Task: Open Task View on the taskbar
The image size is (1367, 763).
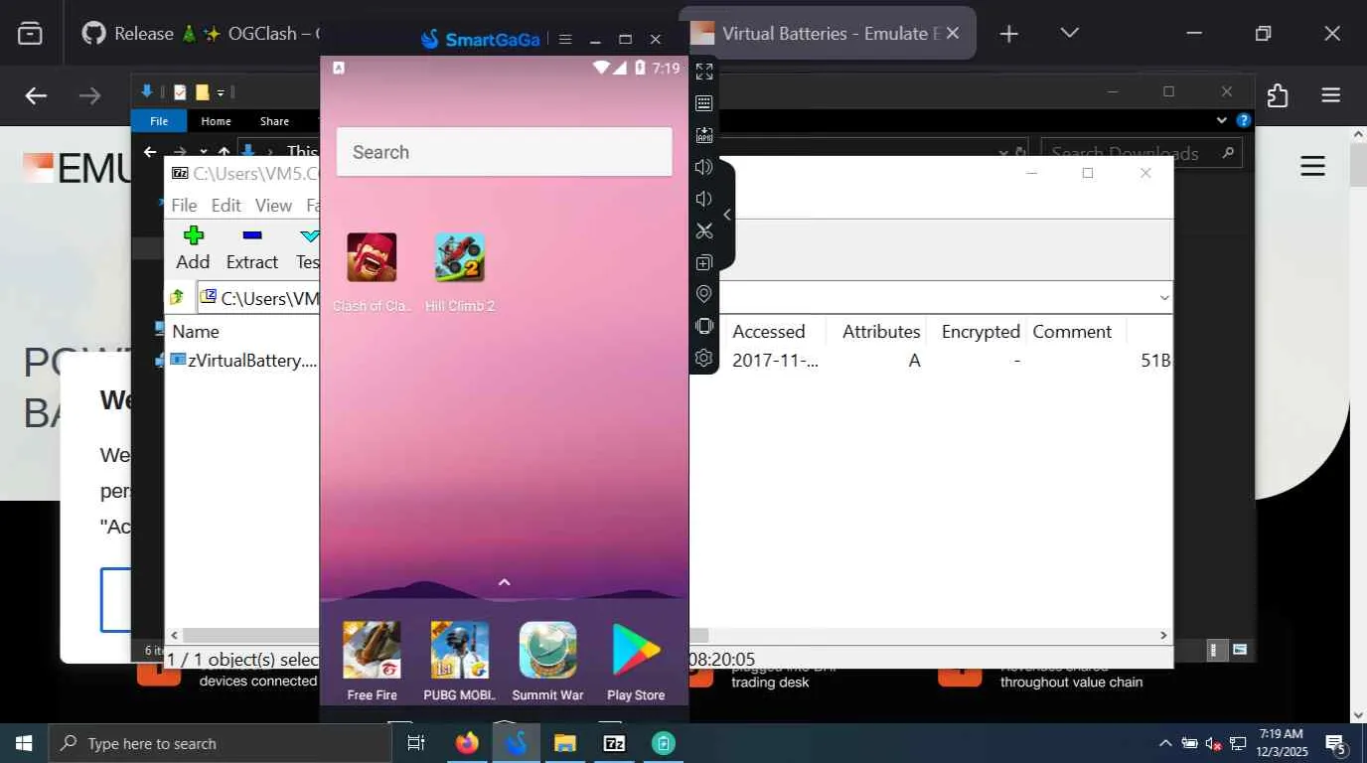Action: tap(416, 743)
